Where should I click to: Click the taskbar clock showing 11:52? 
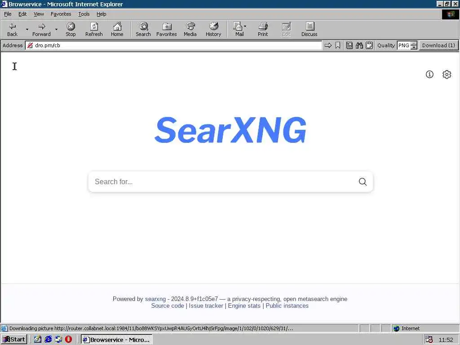[446, 340]
